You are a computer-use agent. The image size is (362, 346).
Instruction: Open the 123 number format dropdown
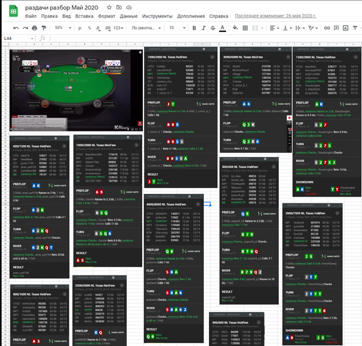pos(118,28)
